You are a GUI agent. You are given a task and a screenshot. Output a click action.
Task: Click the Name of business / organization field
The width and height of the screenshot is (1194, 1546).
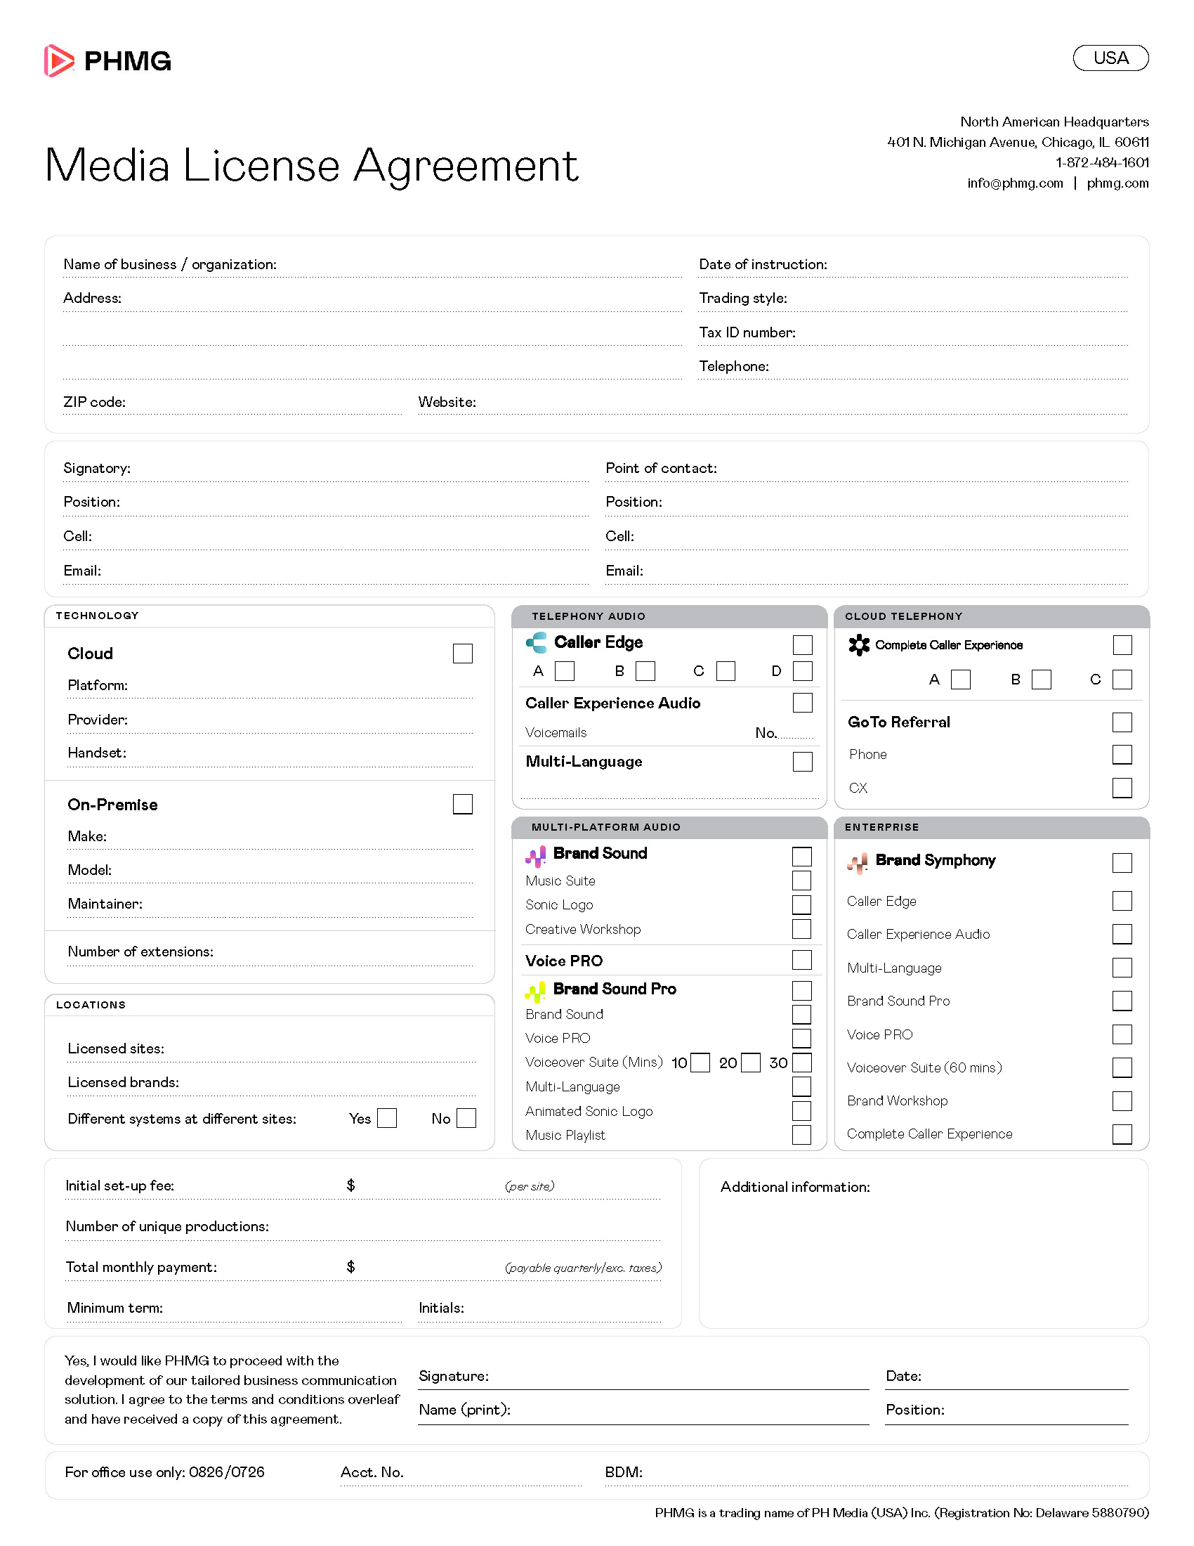point(373,265)
